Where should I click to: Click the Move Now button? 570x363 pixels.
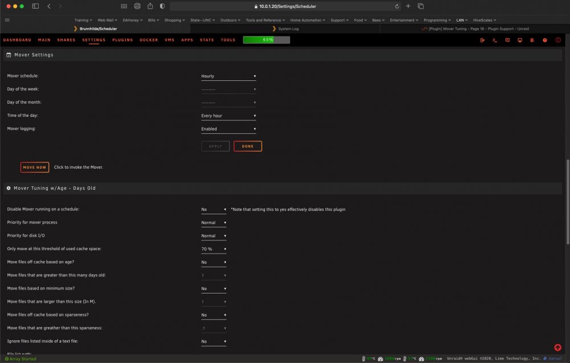[35, 168]
